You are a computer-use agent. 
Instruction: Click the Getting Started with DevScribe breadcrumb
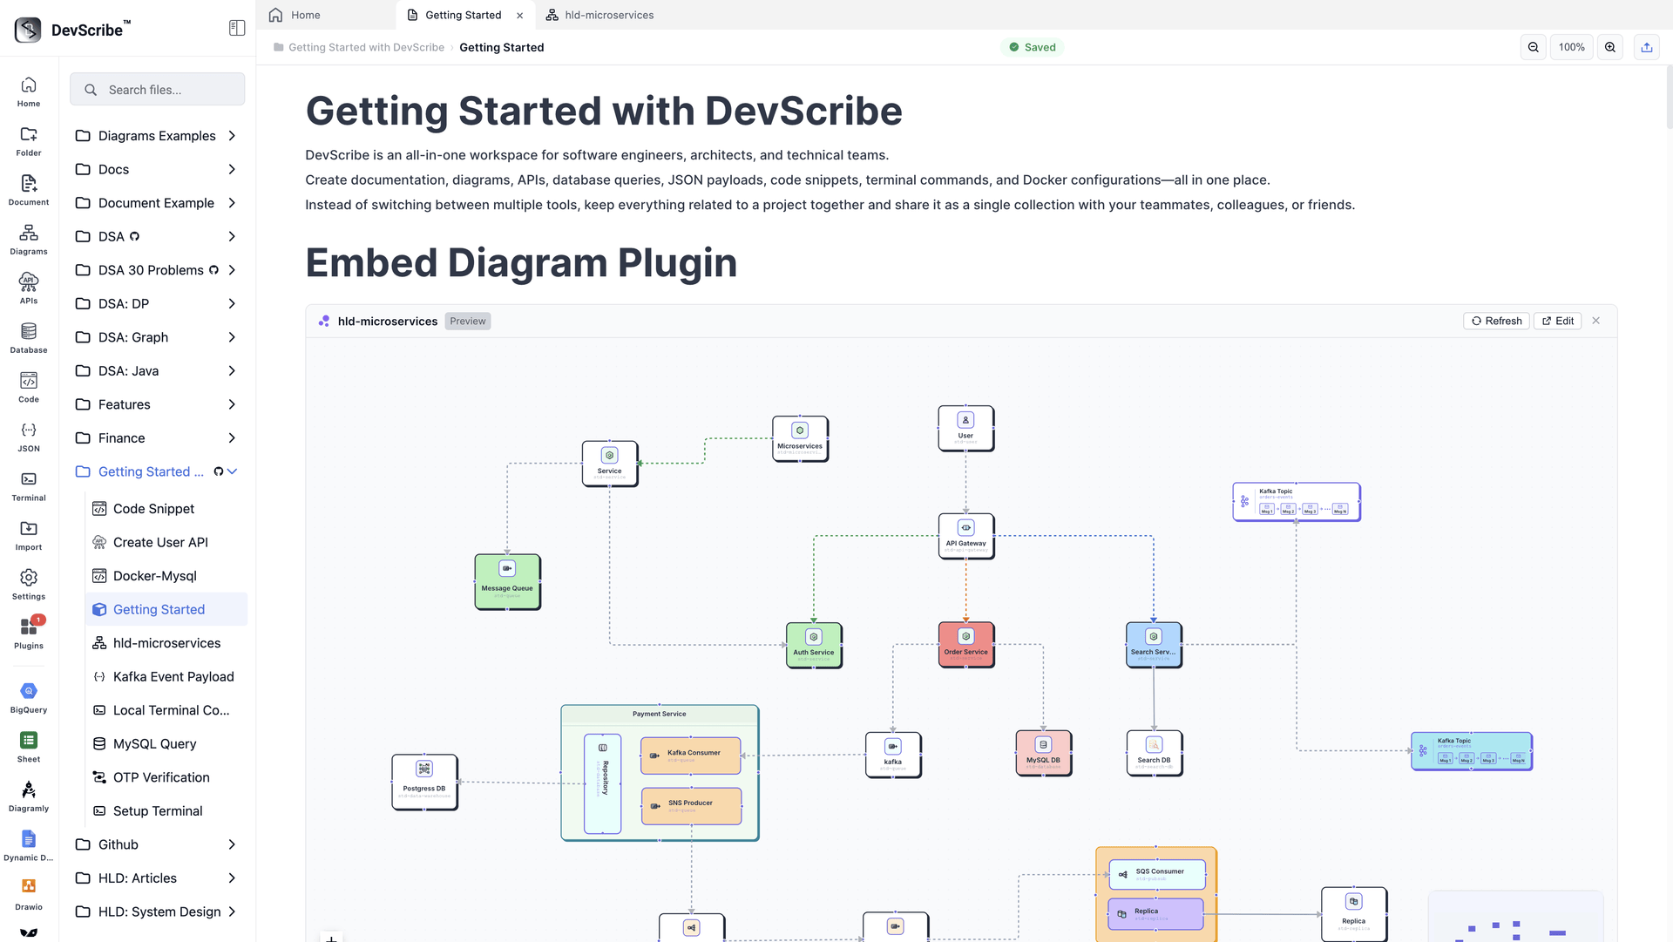click(x=366, y=47)
